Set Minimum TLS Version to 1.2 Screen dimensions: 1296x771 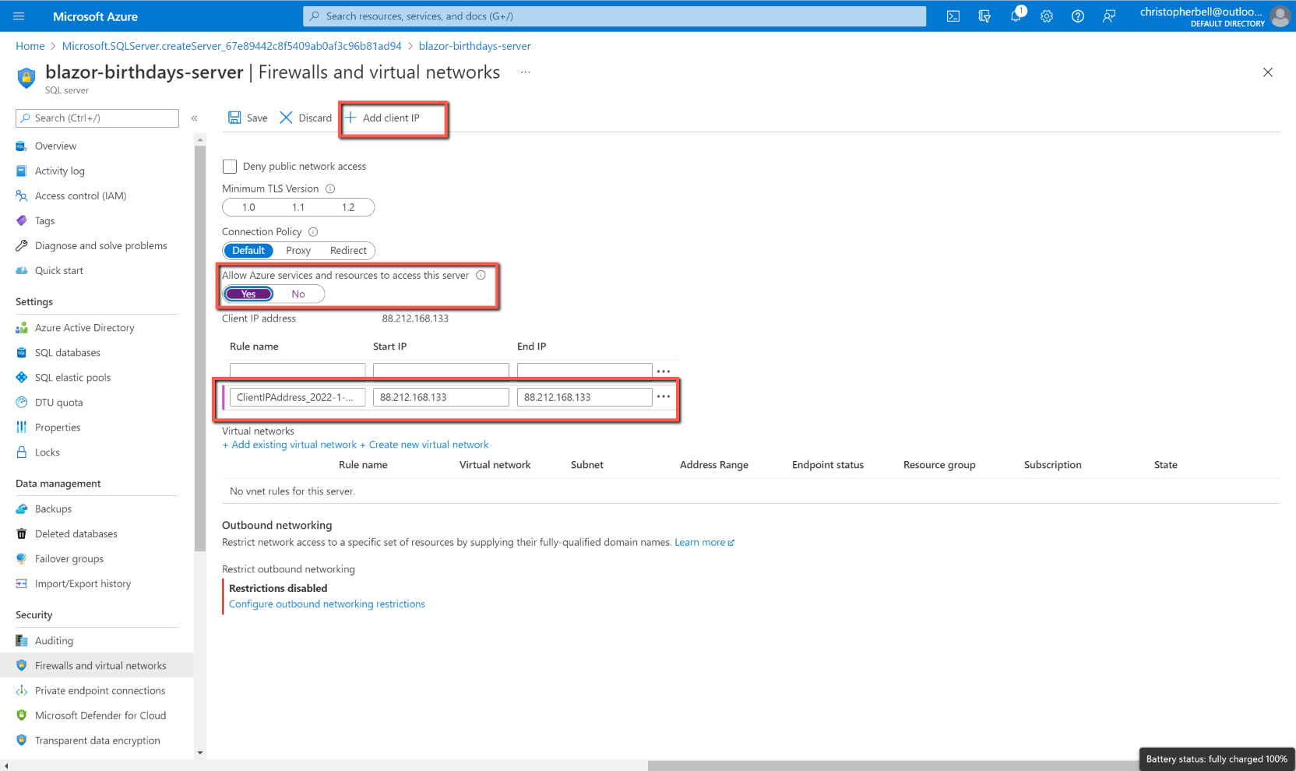tap(350, 207)
